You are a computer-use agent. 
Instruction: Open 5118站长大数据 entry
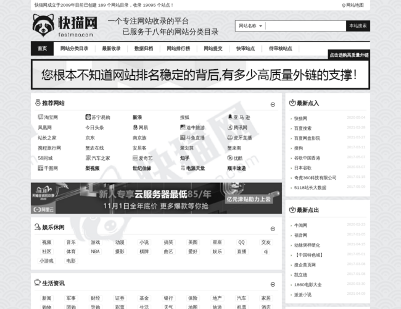click(310, 188)
